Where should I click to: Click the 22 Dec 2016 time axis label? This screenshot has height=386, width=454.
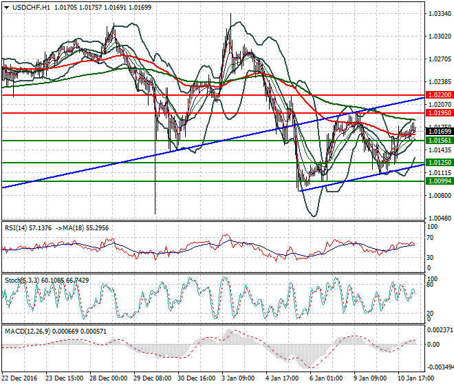19,378
